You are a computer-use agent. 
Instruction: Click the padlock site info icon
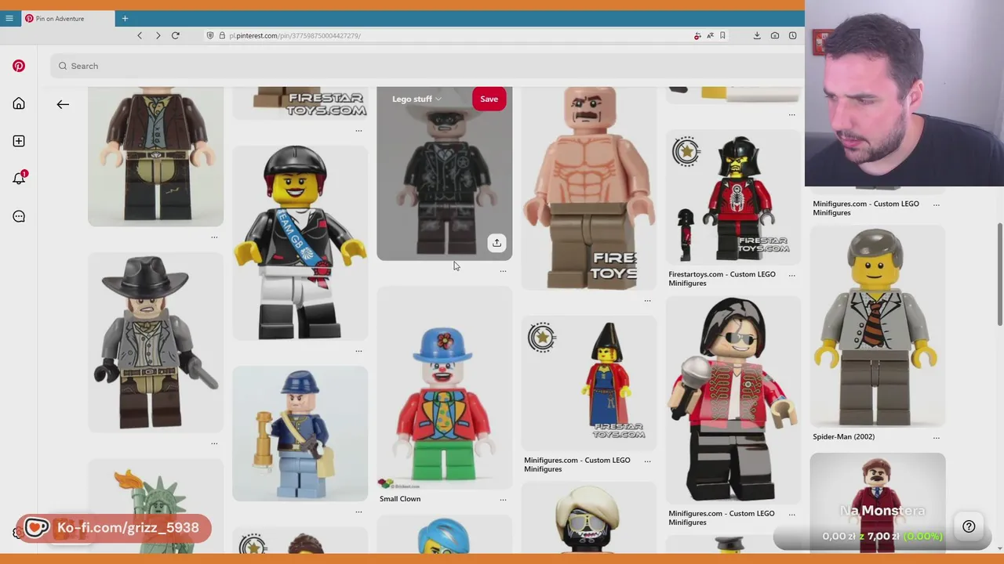(222, 35)
